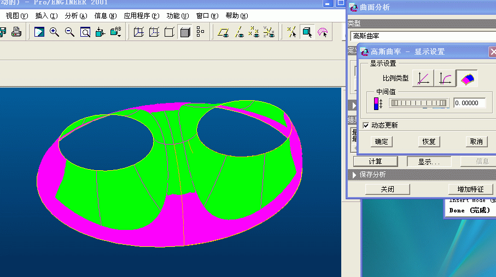The height and width of the screenshot is (277, 496).
Task: Select the Zoom In magnifier tool
Action: [54, 32]
